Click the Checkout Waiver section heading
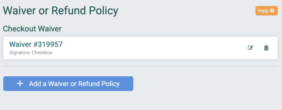Screen dimensions: 282x110 pyautogui.click(x=32, y=28)
